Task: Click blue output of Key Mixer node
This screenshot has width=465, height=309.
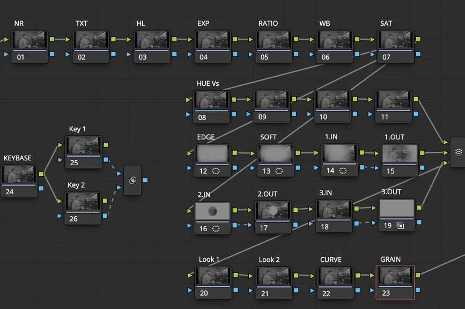Action: click(x=145, y=180)
